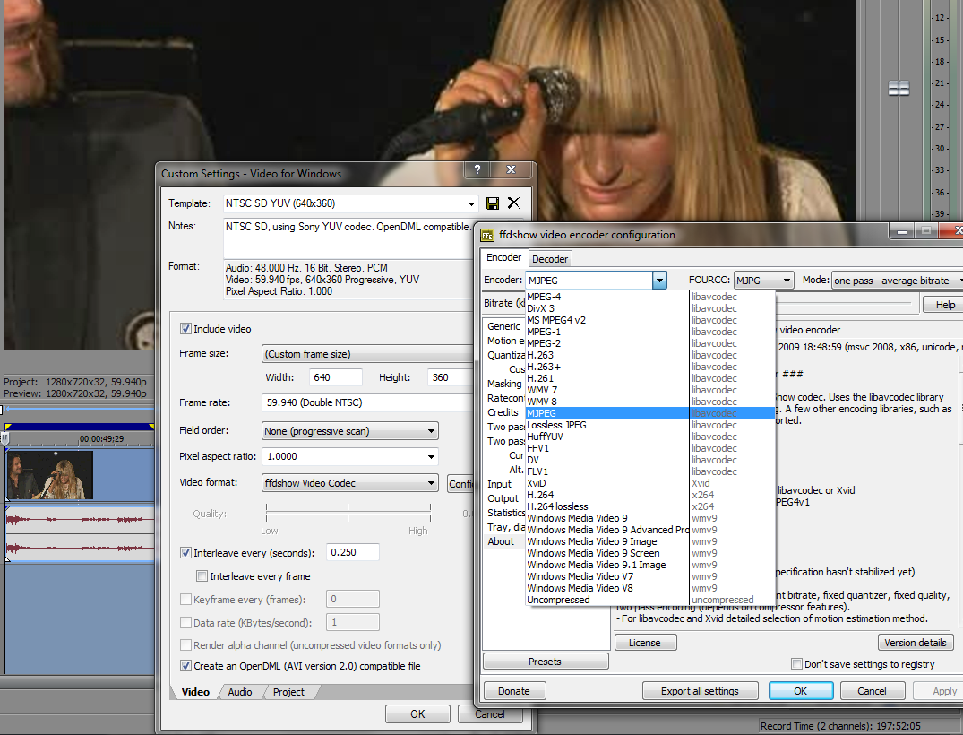Click the Help button in ffdshow
The image size is (963, 735).
(945, 305)
